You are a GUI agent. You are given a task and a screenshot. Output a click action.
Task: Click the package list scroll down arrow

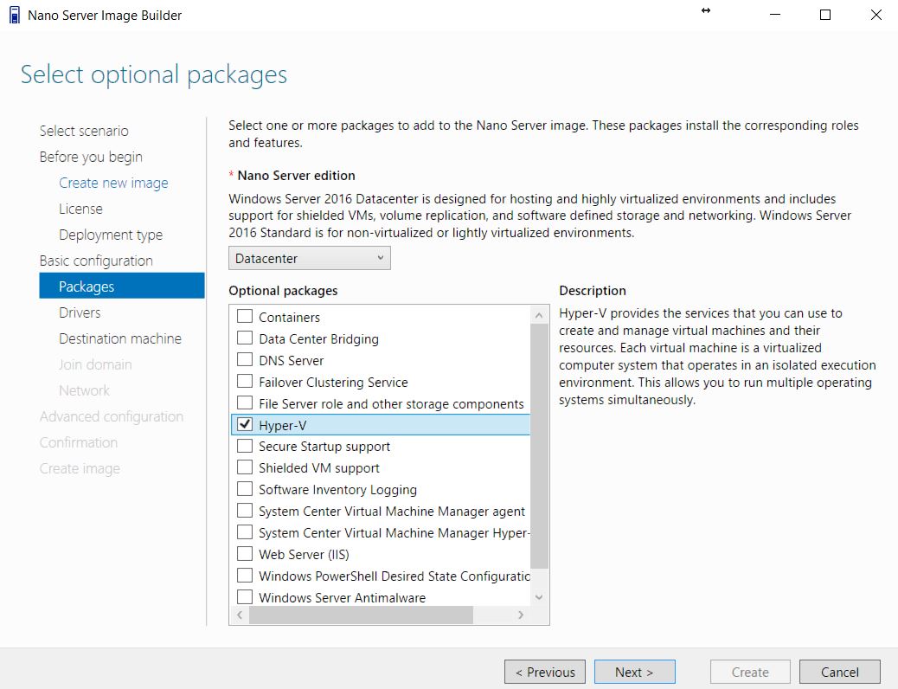[x=539, y=597]
